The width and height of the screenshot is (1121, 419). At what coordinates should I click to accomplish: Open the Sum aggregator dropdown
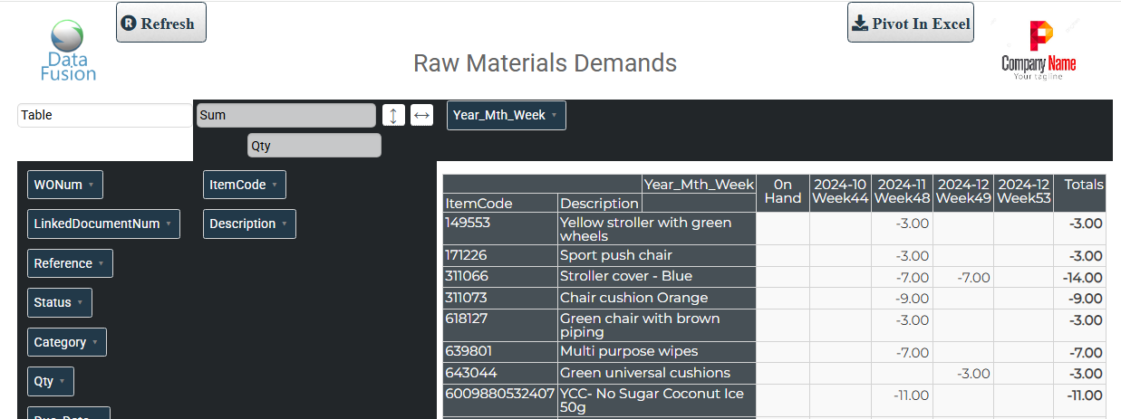285,115
